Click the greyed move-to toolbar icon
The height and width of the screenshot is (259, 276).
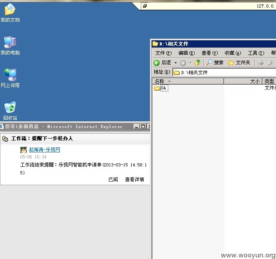pyautogui.click(x=261, y=63)
